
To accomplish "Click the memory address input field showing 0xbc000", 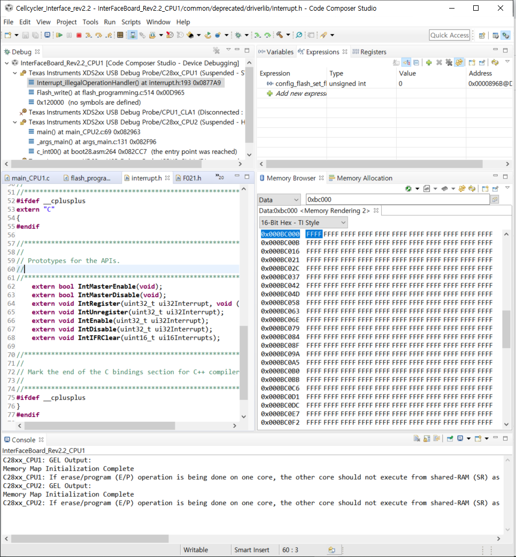I will coord(397,199).
